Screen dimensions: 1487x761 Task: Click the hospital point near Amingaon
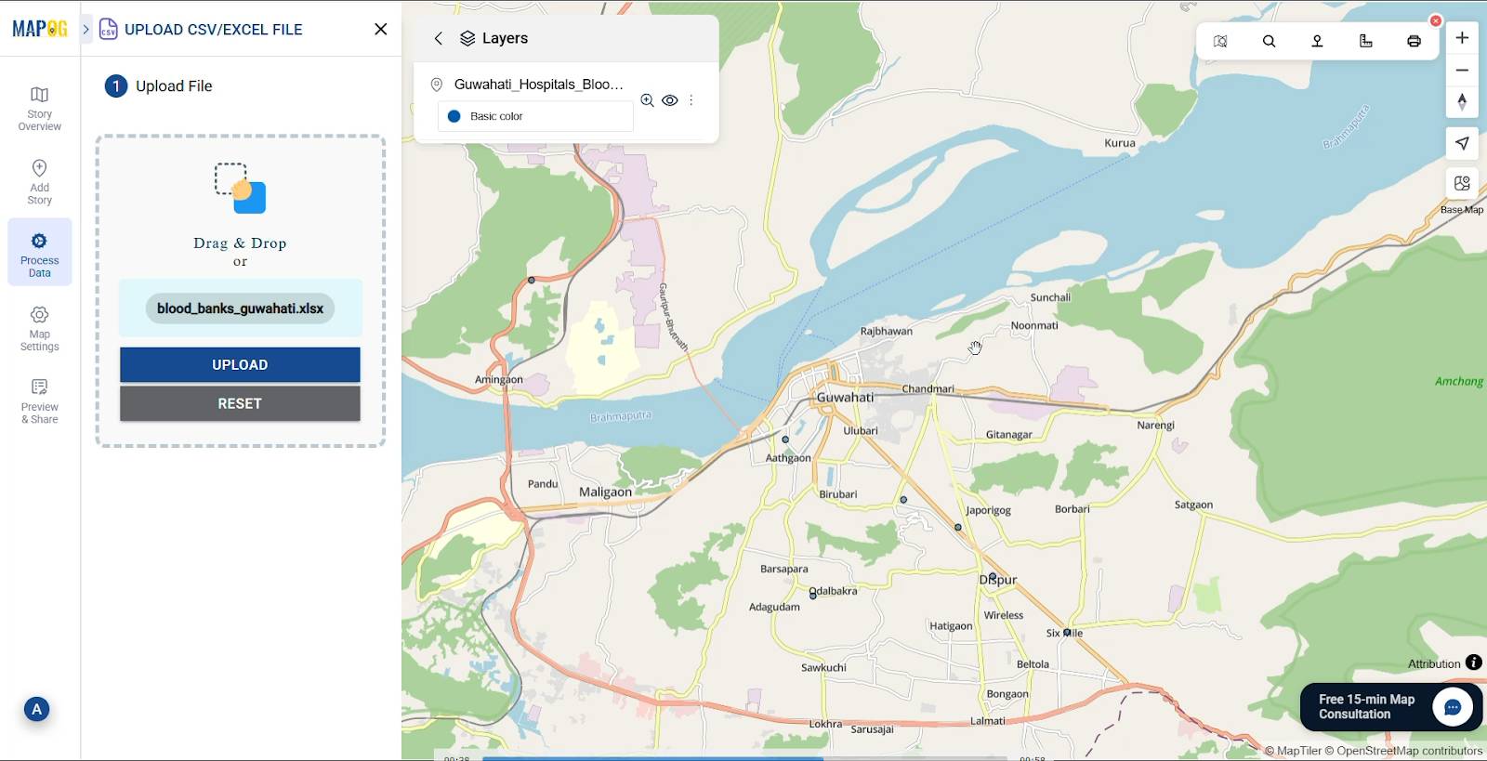pyautogui.click(x=532, y=280)
